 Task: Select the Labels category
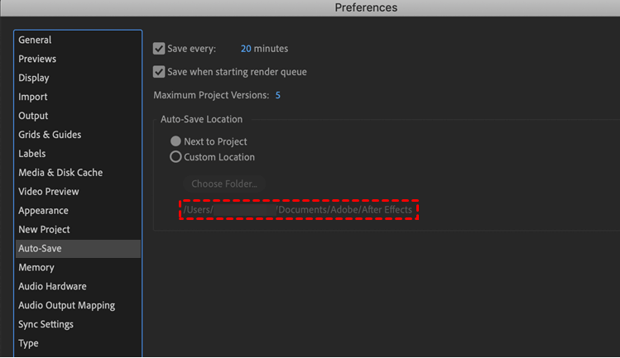[x=32, y=154]
